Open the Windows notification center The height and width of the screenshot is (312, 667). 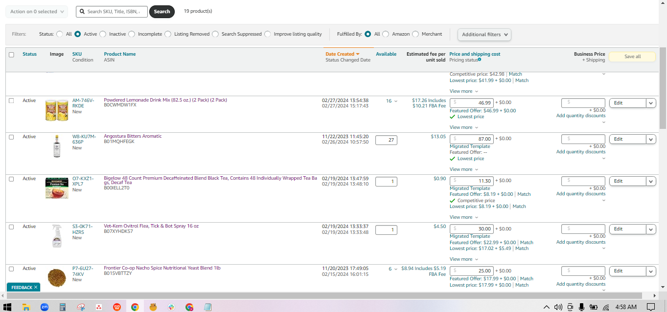coord(651,307)
